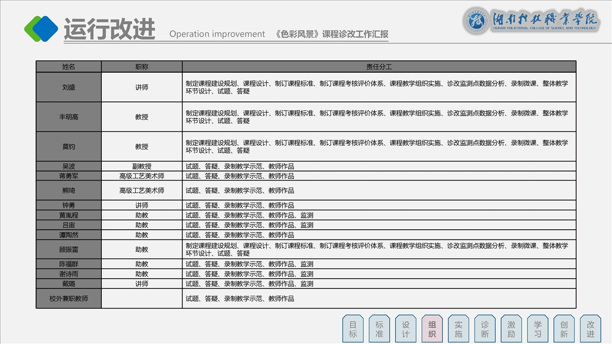
Task: Click the 学习 navigation button
Action: (x=538, y=329)
